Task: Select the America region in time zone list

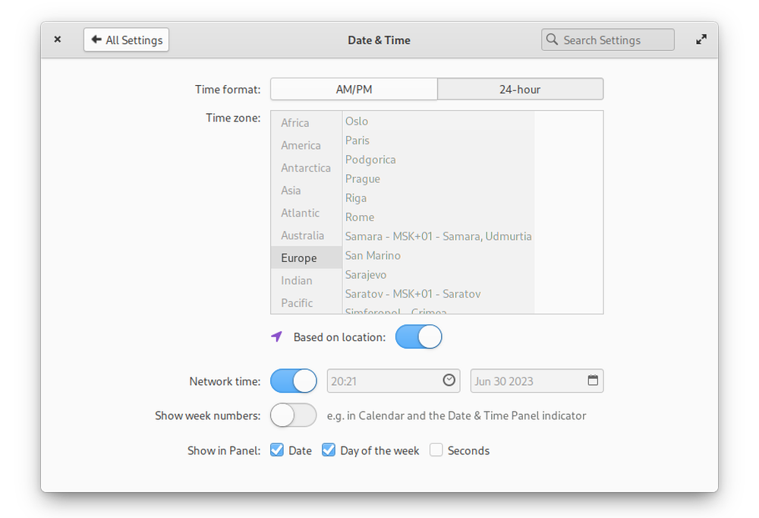Action: [301, 145]
